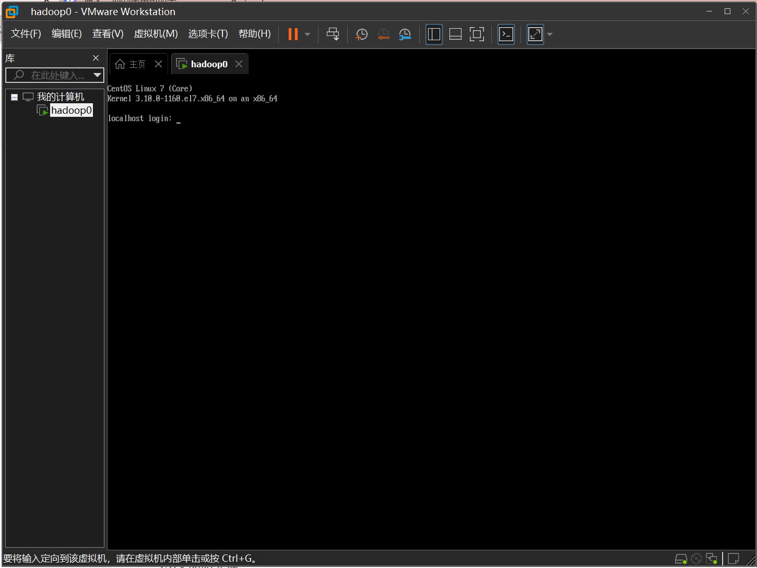Open the snapshot manager (wrench clock icon)
The height and width of the screenshot is (568, 757).
(405, 34)
